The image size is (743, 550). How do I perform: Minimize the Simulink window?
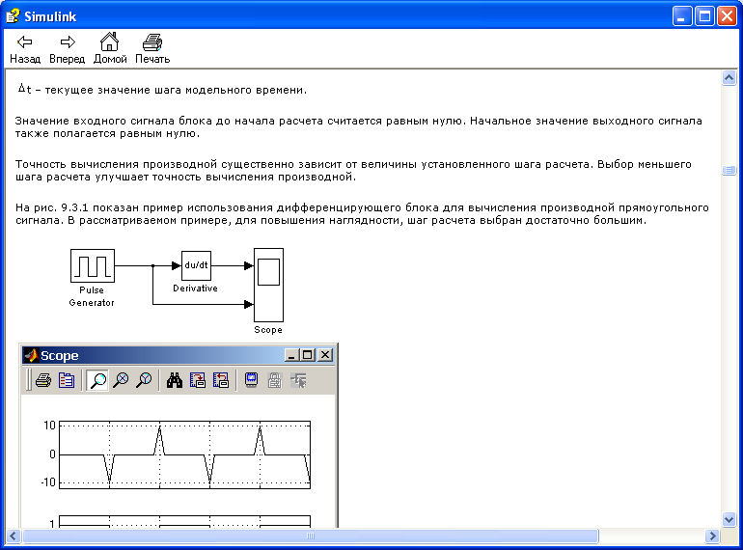pos(682,16)
